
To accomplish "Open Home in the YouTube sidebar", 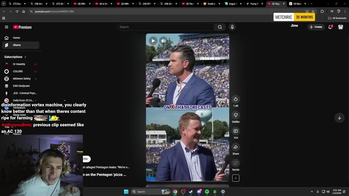I will (x=21, y=38).
